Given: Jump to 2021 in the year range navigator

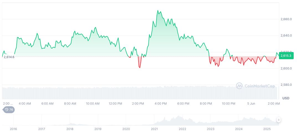Looking at the screenshot, I should [x=154, y=129].
